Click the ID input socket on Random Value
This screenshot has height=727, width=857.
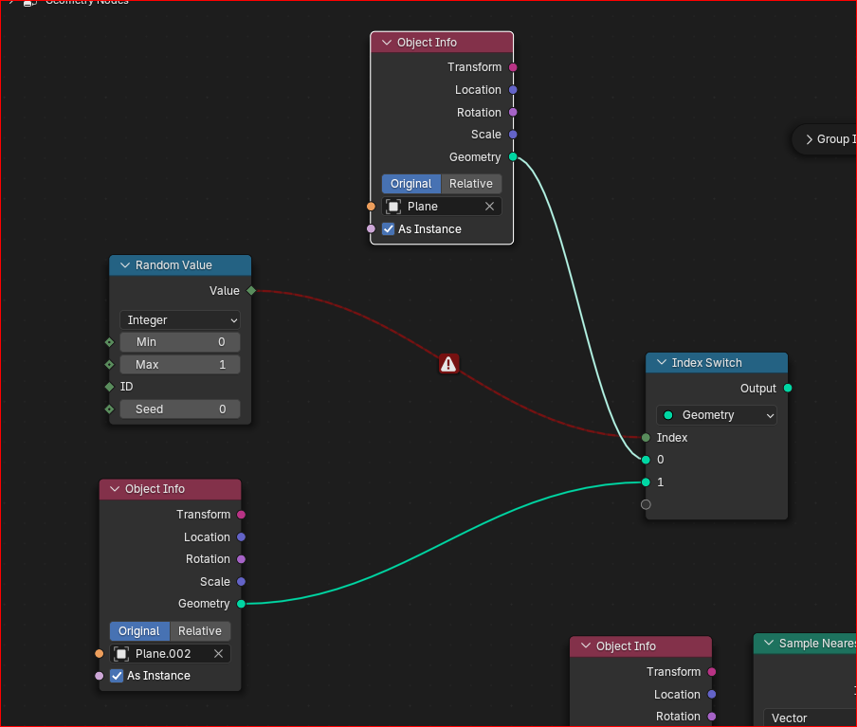pyautogui.click(x=109, y=387)
